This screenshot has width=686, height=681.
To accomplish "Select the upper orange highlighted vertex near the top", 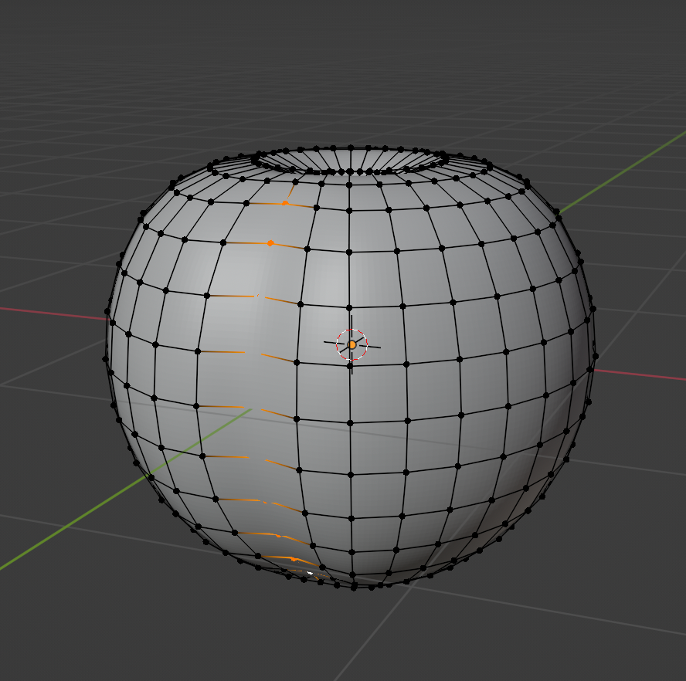I will [285, 203].
